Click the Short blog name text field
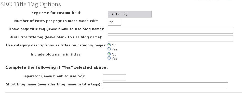This screenshot has width=242, height=93. click(165, 86)
